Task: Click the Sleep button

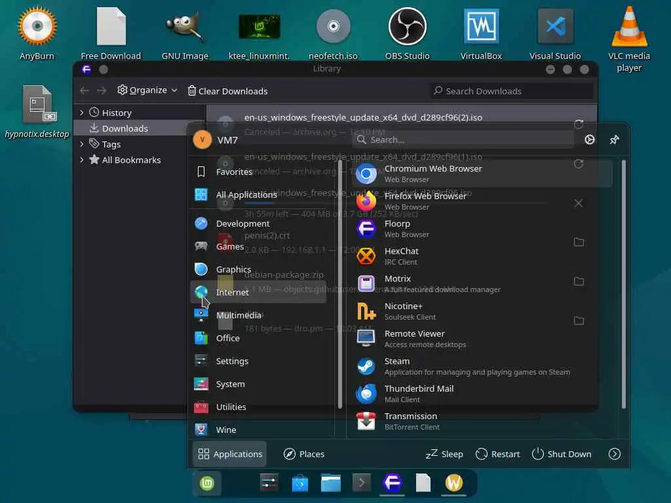Action: pyautogui.click(x=444, y=454)
